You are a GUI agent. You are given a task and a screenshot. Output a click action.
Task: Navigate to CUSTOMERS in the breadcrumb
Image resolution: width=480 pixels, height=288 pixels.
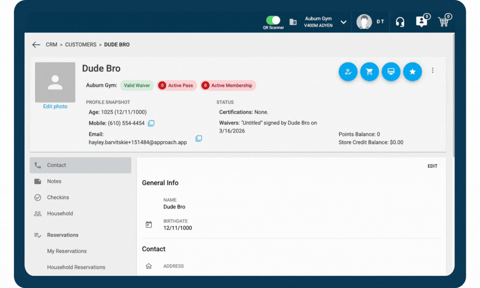pos(80,44)
